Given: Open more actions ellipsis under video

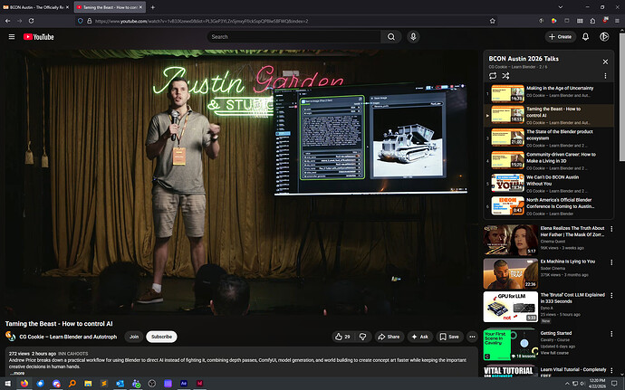Looking at the screenshot, I should pos(472,337).
